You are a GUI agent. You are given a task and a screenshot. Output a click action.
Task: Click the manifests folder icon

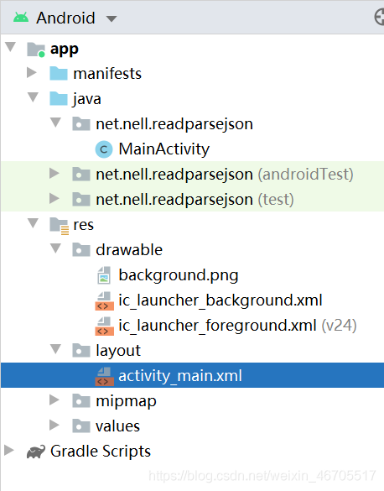[59, 73]
